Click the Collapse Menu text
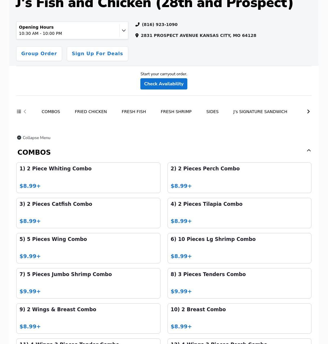This screenshot has width=328, height=344. 36,138
